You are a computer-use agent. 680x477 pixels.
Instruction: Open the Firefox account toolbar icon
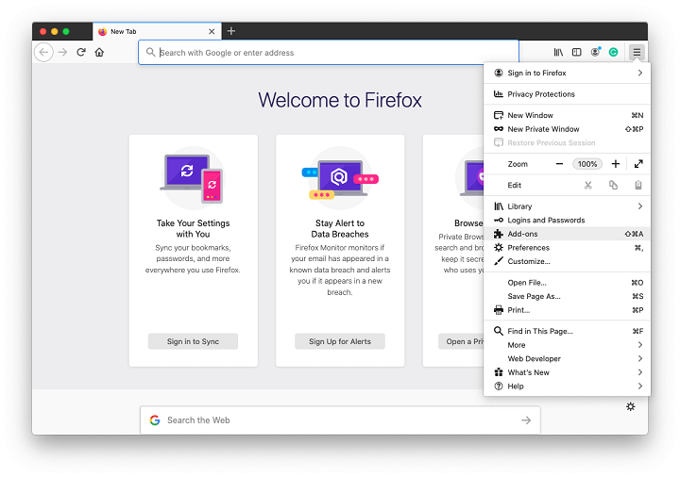pyautogui.click(x=595, y=52)
